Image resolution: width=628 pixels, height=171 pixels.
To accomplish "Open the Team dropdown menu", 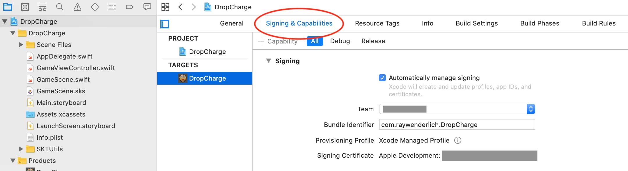I will [x=531, y=109].
